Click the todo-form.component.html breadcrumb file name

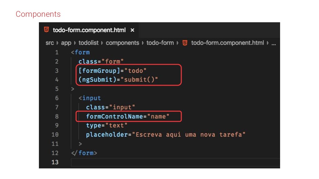227,43
